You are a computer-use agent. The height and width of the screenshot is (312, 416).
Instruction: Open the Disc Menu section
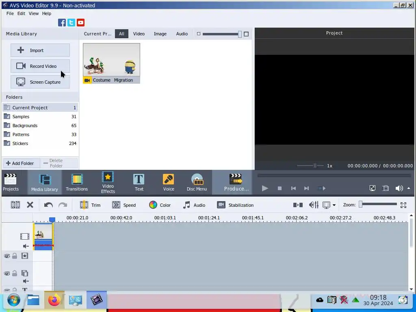[x=197, y=182]
